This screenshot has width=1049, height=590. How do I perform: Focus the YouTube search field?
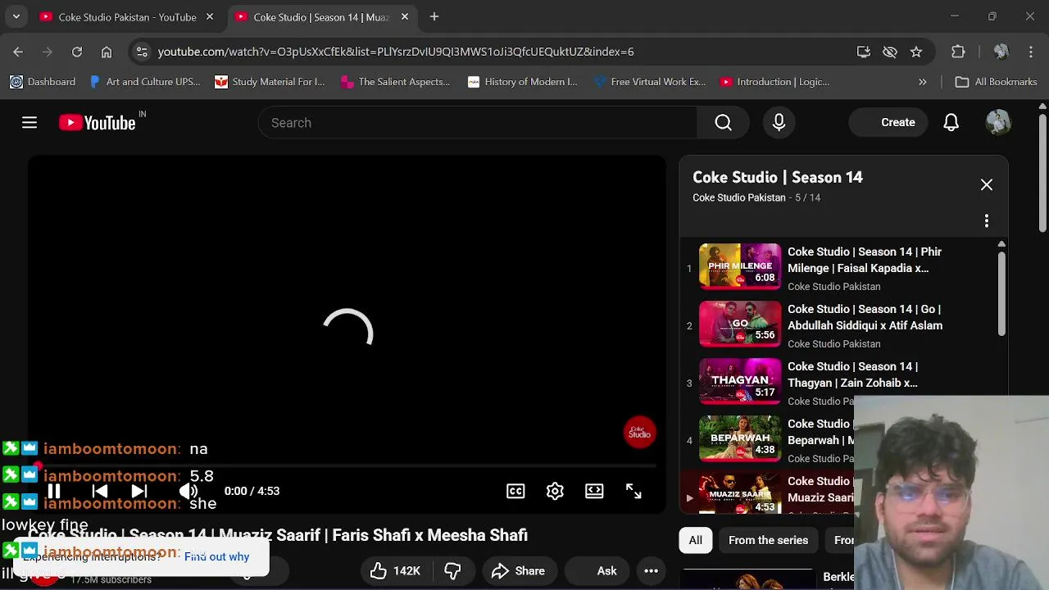(x=477, y=123)
